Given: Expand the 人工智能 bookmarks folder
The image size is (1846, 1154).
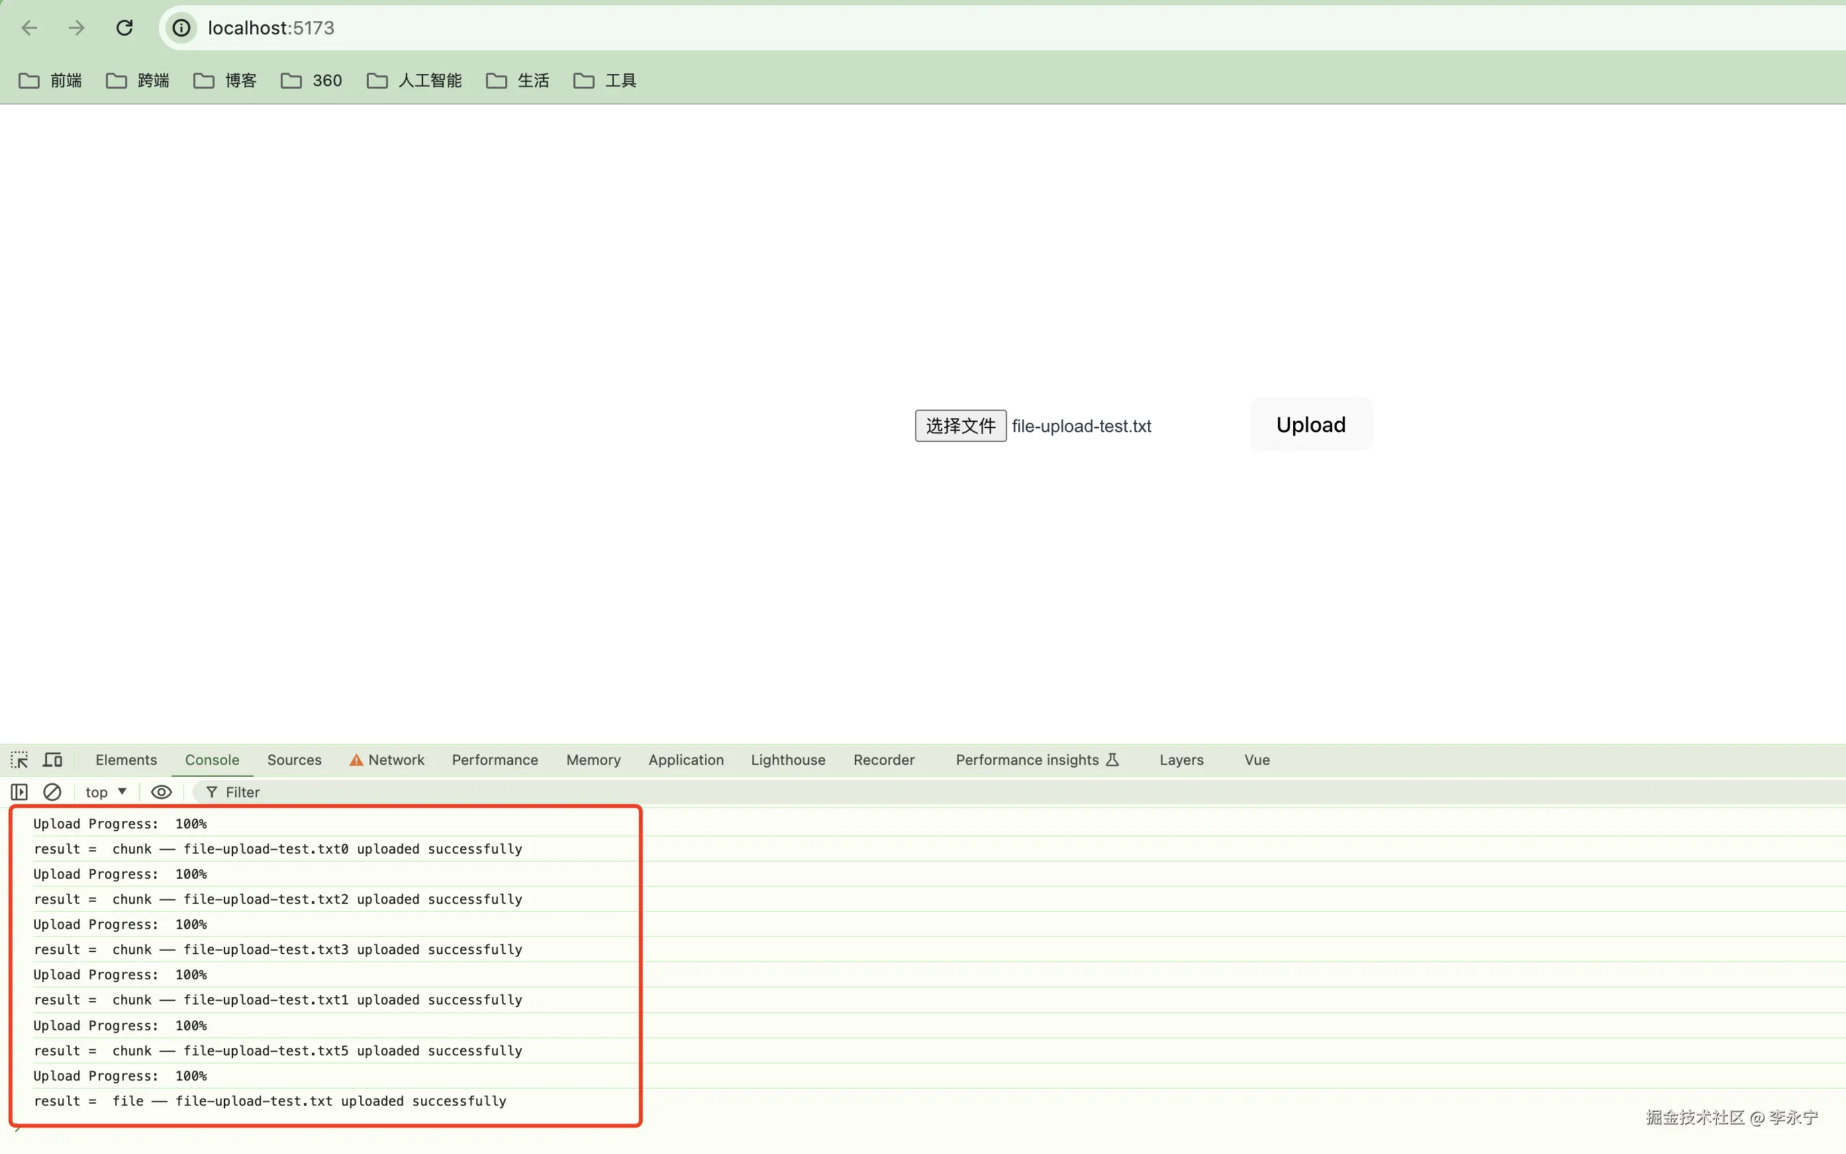Looking at the screenshot, I should (414, 81).
